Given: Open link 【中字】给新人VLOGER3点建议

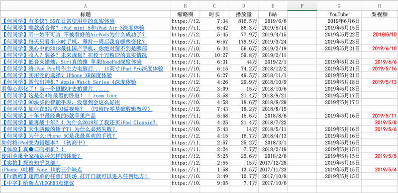Looking at the screenshot, I should (38, 183).
